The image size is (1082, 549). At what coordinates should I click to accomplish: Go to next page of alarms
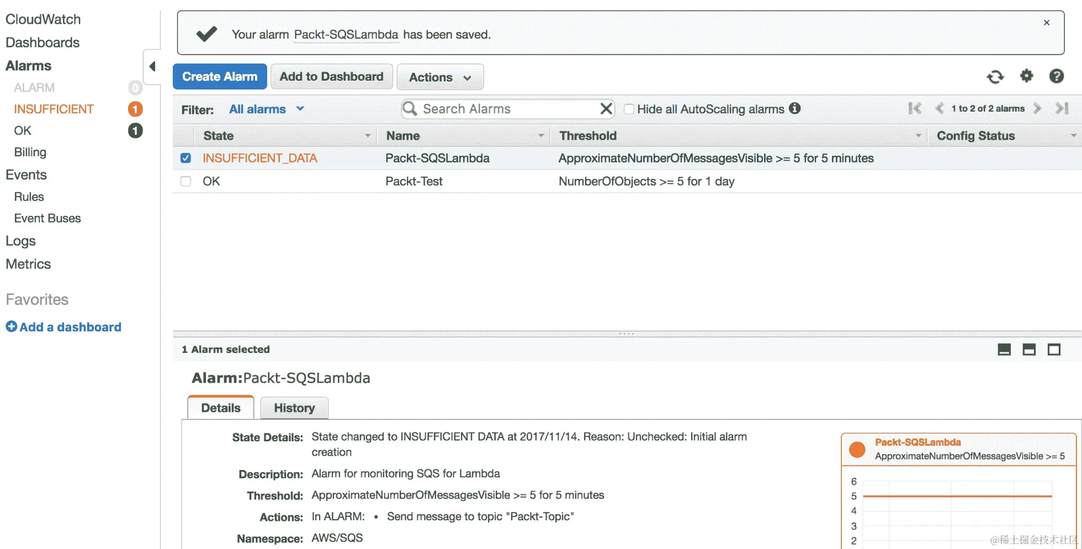[x=1037, y=108]
